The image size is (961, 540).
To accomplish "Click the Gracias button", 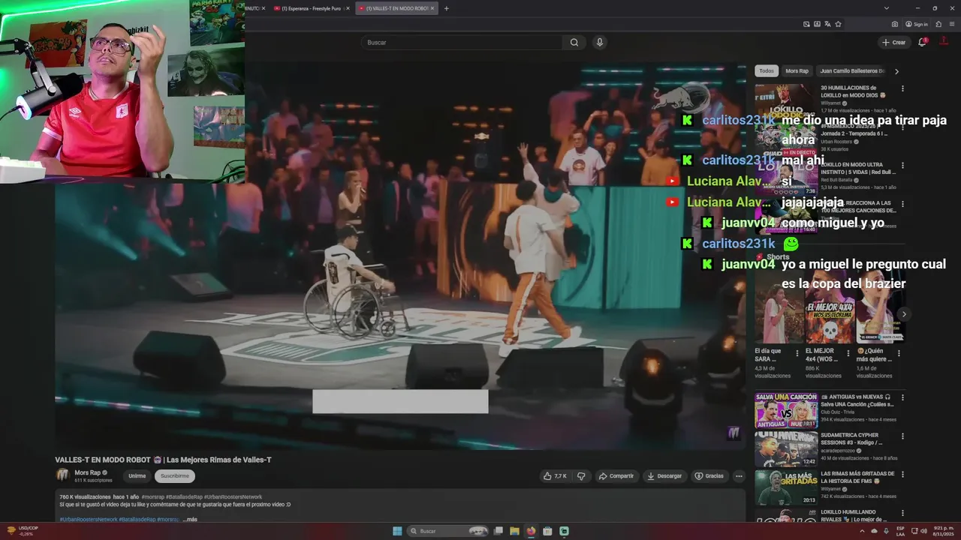I will click(709, 476).
